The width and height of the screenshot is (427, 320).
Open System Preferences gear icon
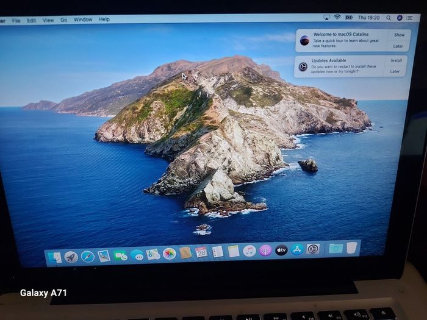point(313,249)
